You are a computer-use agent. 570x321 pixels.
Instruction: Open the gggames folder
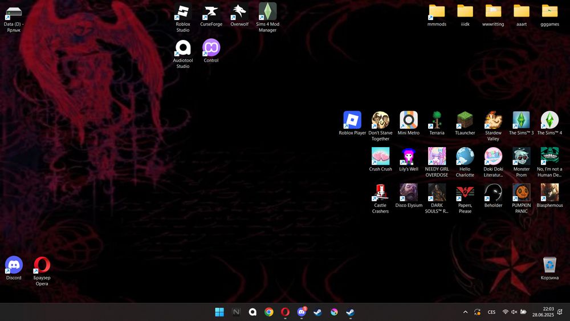pos(549,15)
